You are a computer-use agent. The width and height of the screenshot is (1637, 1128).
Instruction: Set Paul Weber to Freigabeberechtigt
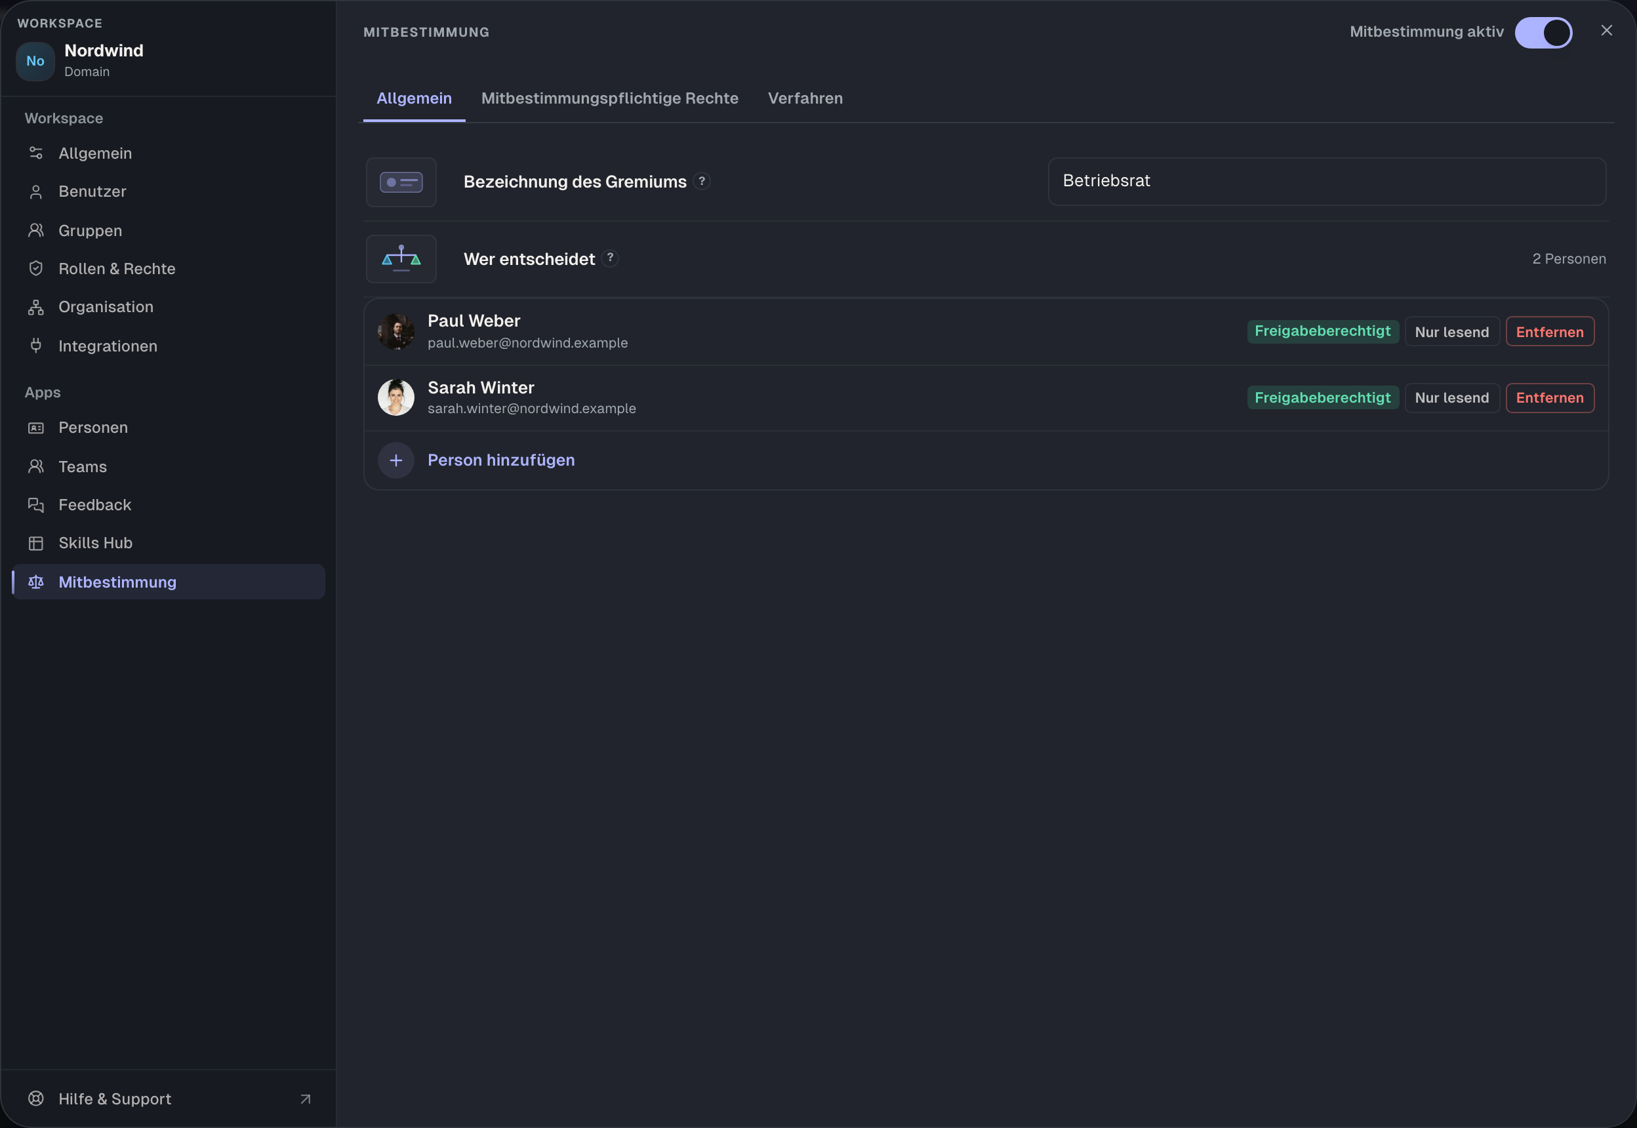1322,331
